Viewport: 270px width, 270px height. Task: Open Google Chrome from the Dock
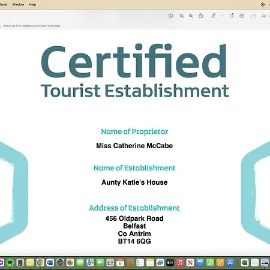pyautogui.click(x=40, y=262)
